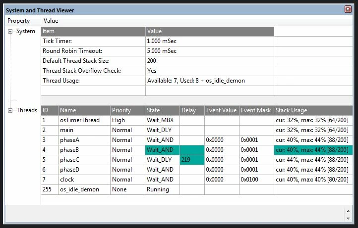Click phaseB highlighted stack usage cell

(x=313, y=150)
